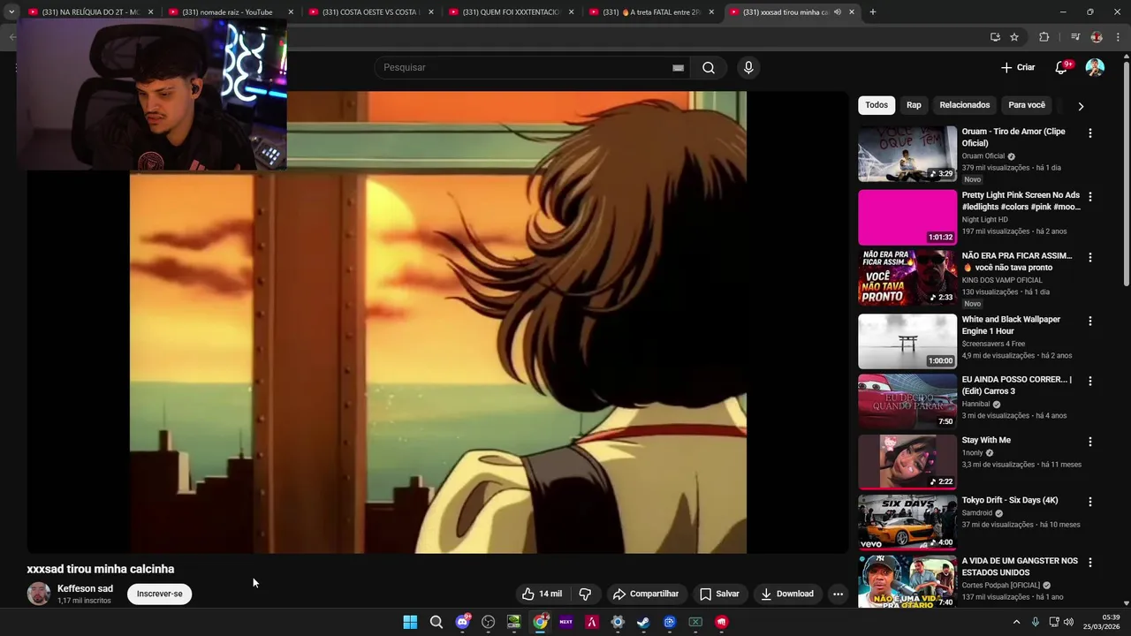Viewport: 1131px width, 636px height.
Task: Like the video (14 mil)
Action: pyautogui.click(x=542, y=594)
